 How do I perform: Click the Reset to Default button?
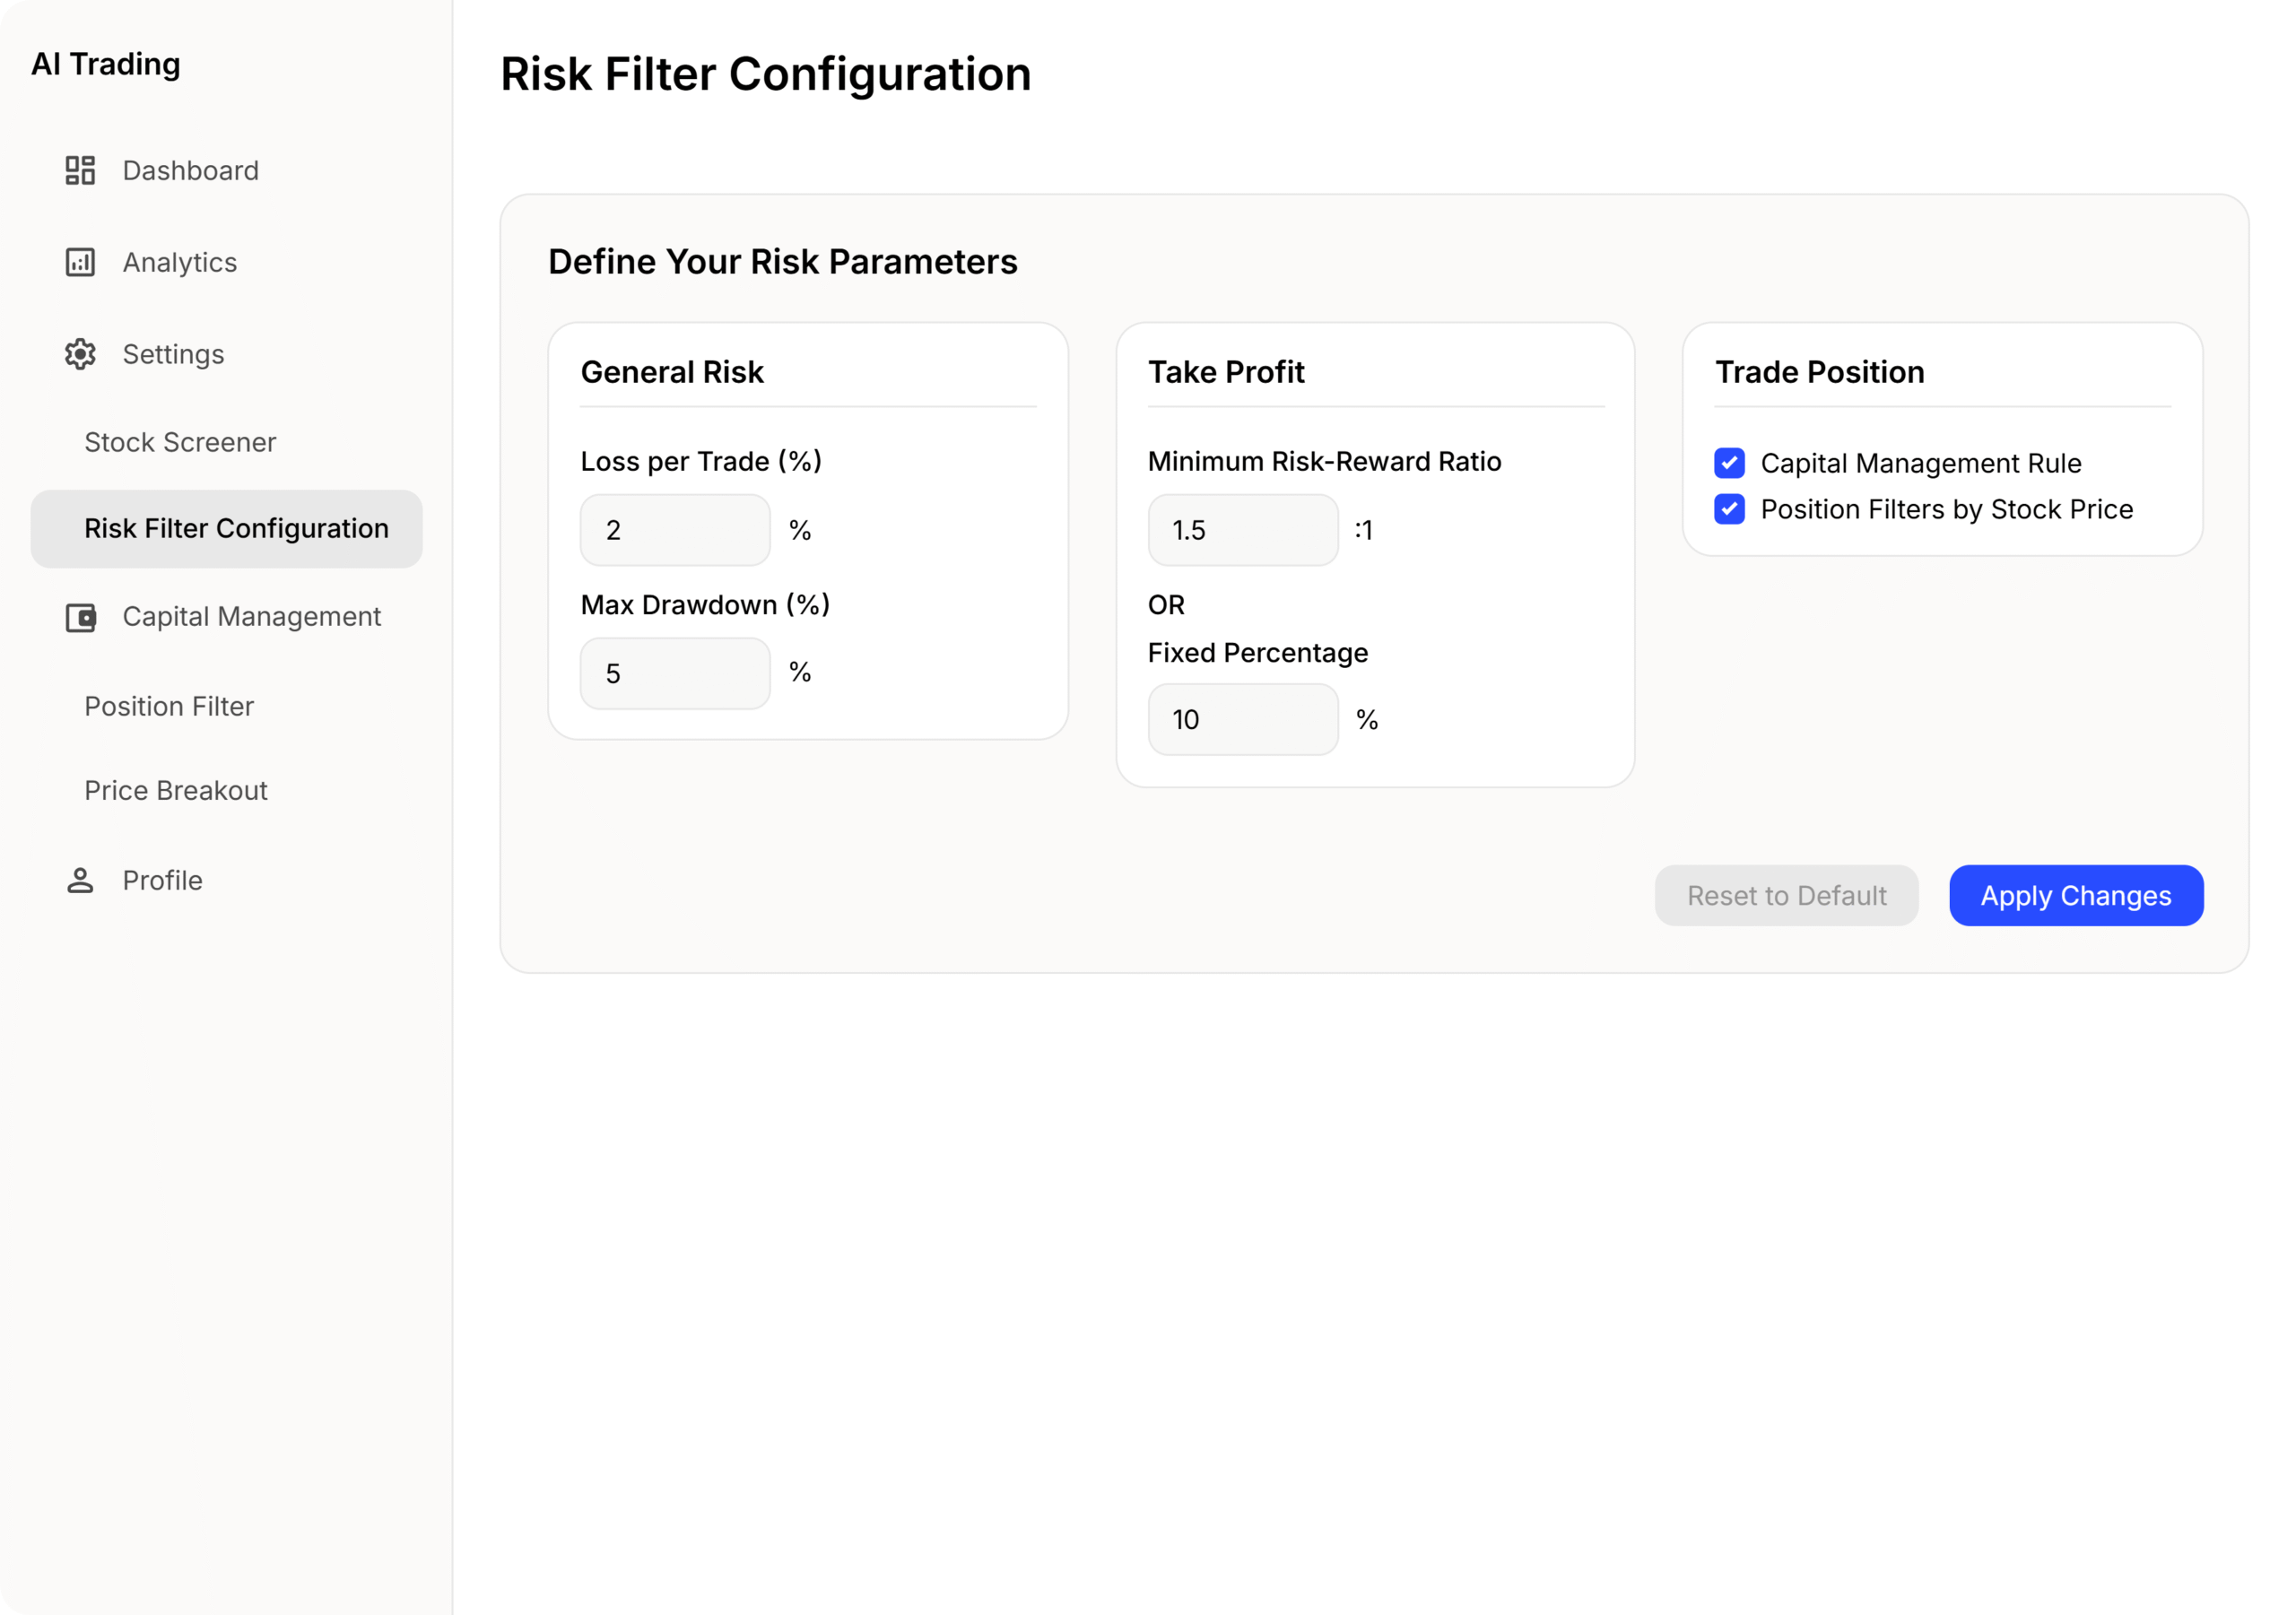(x=1786, y=895)
